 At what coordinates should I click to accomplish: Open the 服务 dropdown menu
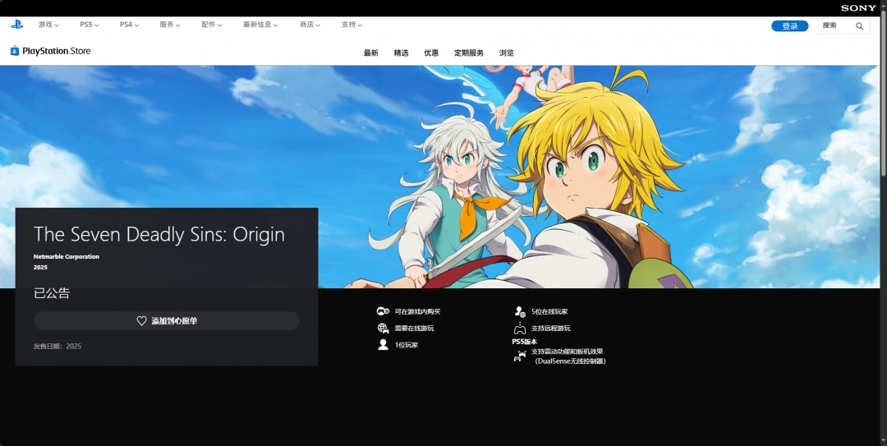(170, 25)
